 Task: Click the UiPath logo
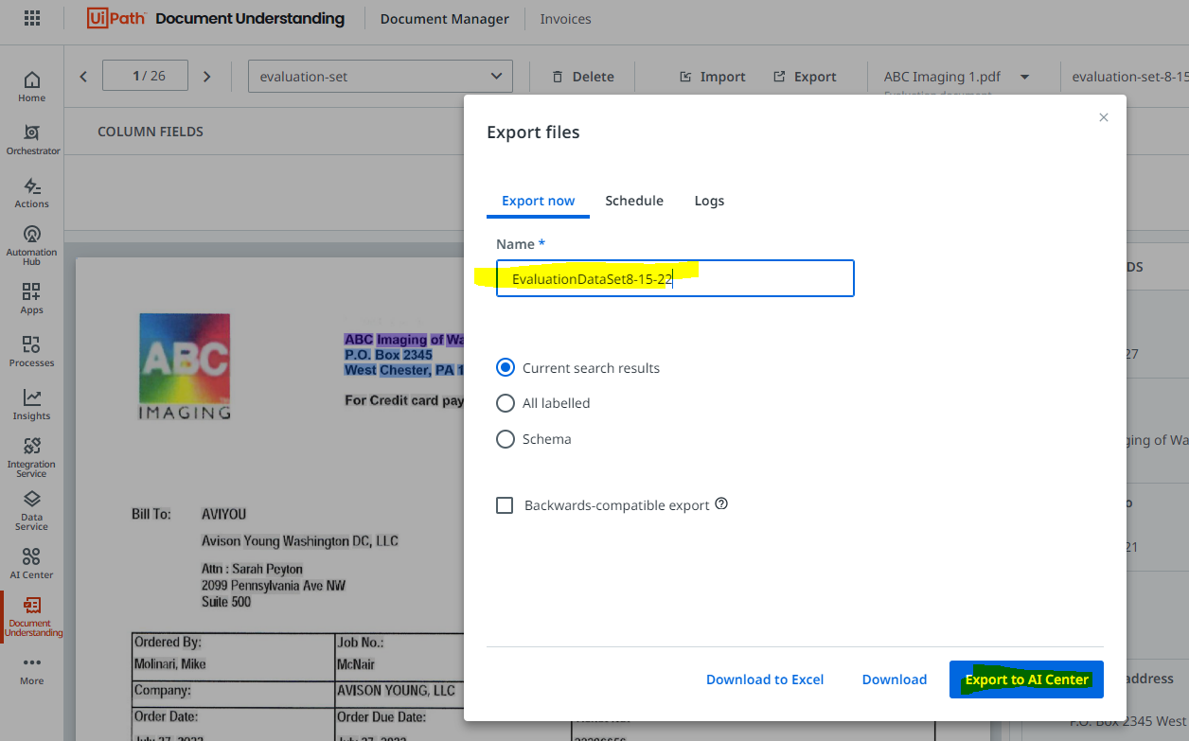pyautogui.click(x=116, y=18)
